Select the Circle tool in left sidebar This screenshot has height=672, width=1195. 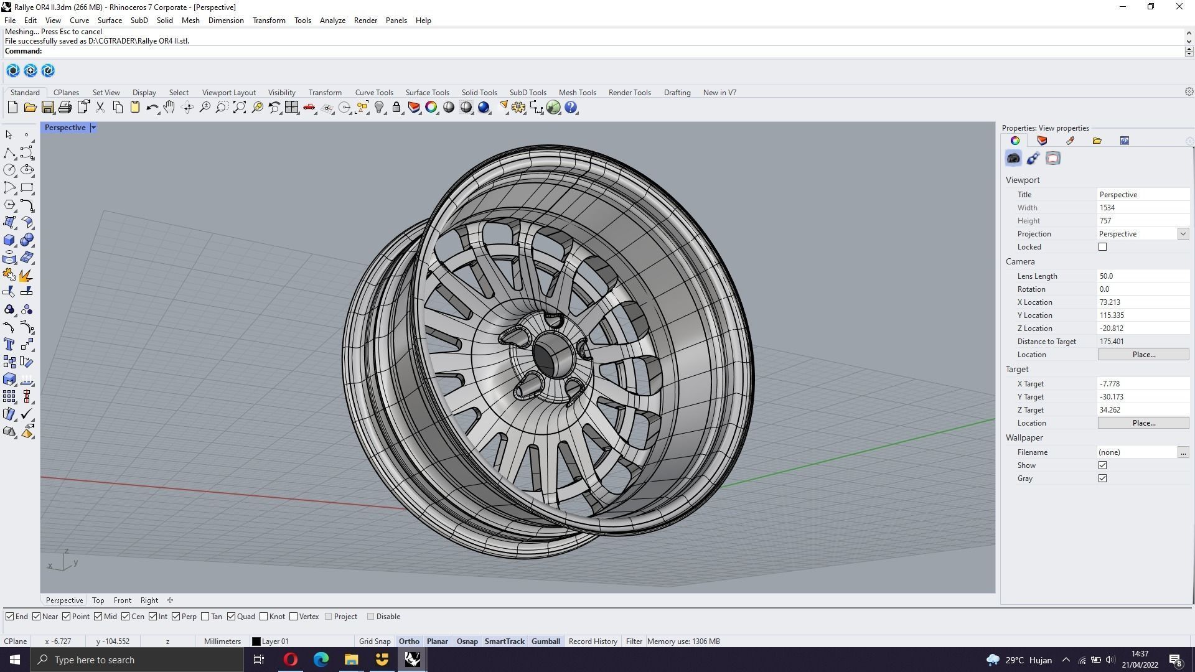click(x=9, y=170)
